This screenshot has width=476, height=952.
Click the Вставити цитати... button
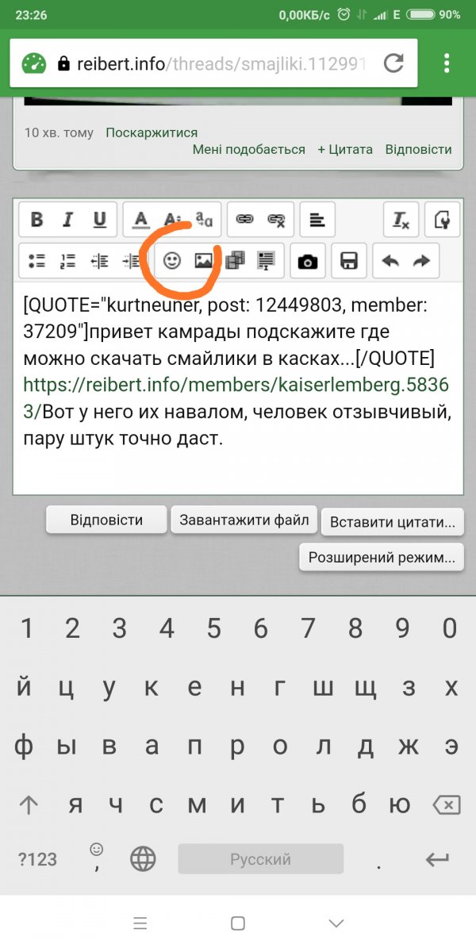coord(392,523)
